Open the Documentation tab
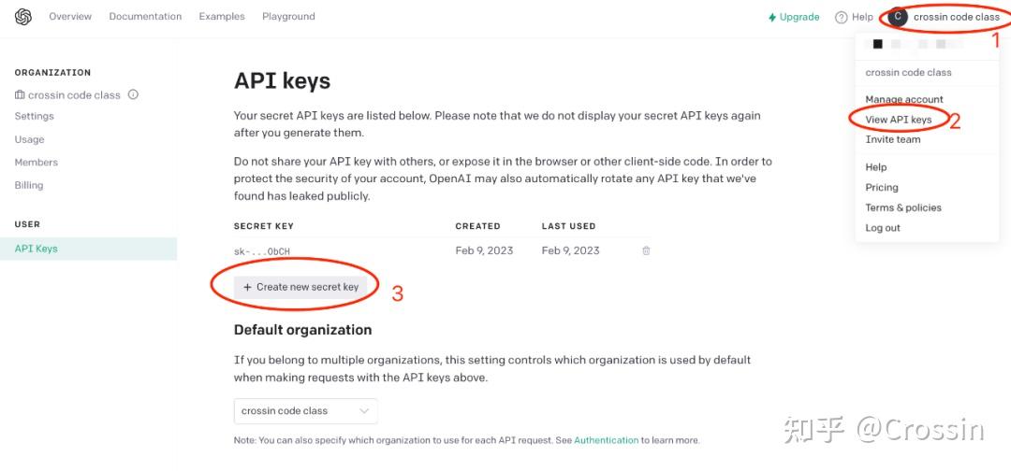1011x471 pixels. [x=145, y=17]
